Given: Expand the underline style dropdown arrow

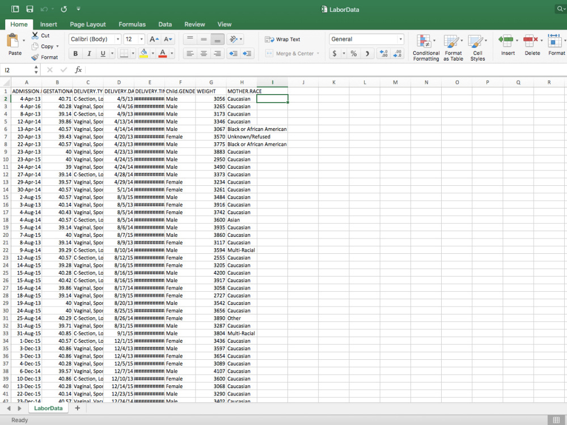Looking at the screenshot, I should pyautogui.click(x=112, y=53).
